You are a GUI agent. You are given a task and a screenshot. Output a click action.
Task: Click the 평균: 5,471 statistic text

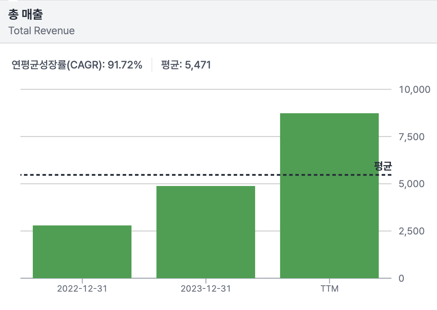point(186,65)
